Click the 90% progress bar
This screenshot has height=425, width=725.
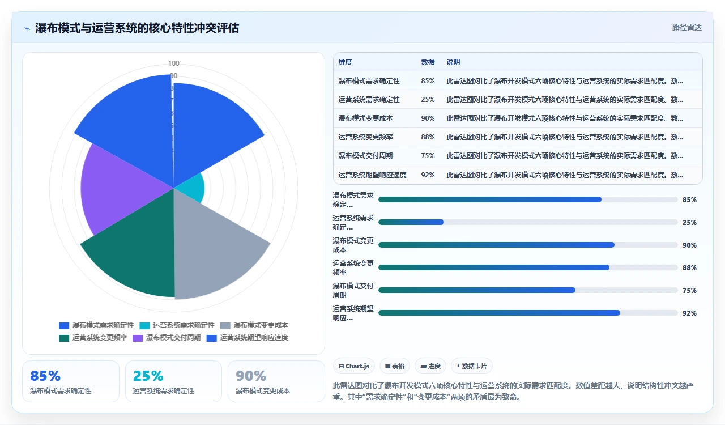pyautogui.click(x=528, y=245)
